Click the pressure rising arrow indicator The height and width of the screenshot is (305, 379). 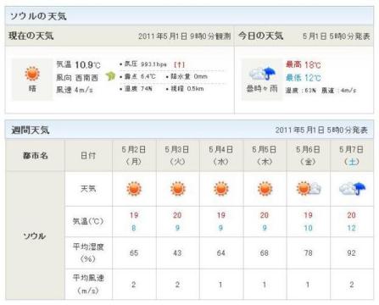pyautogui.click(x=179, y=64)
